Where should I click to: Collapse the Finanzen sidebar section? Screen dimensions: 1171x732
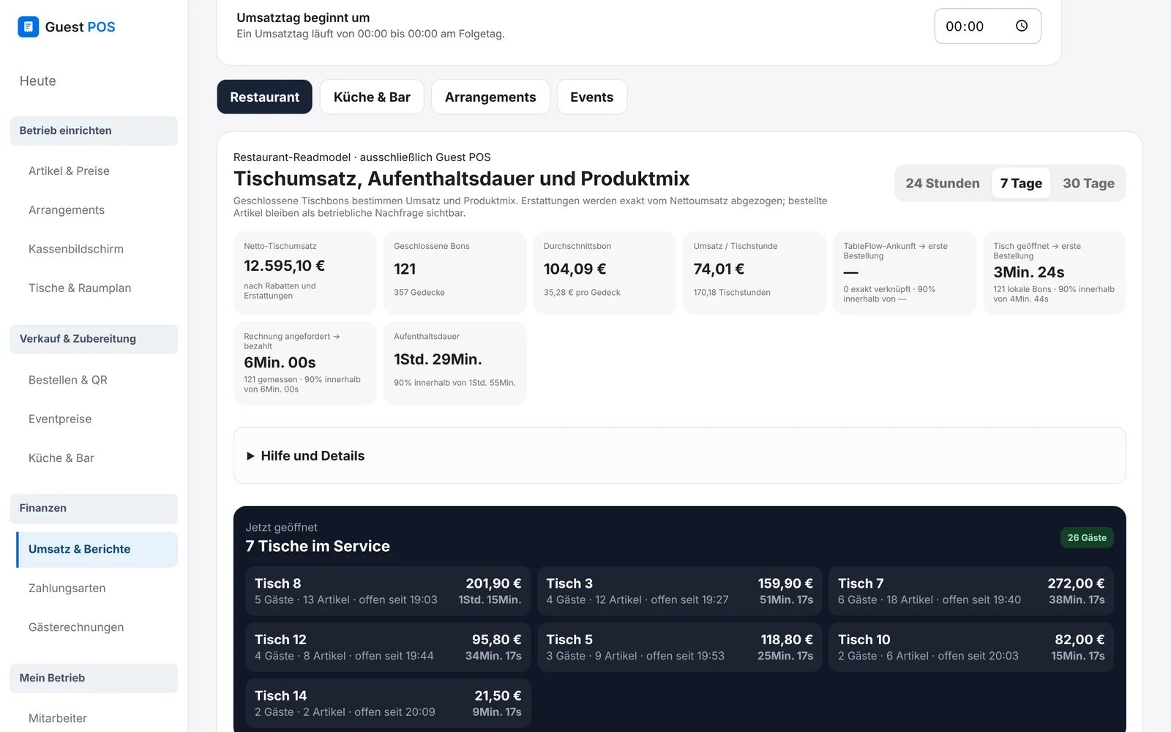click(94, 508)
